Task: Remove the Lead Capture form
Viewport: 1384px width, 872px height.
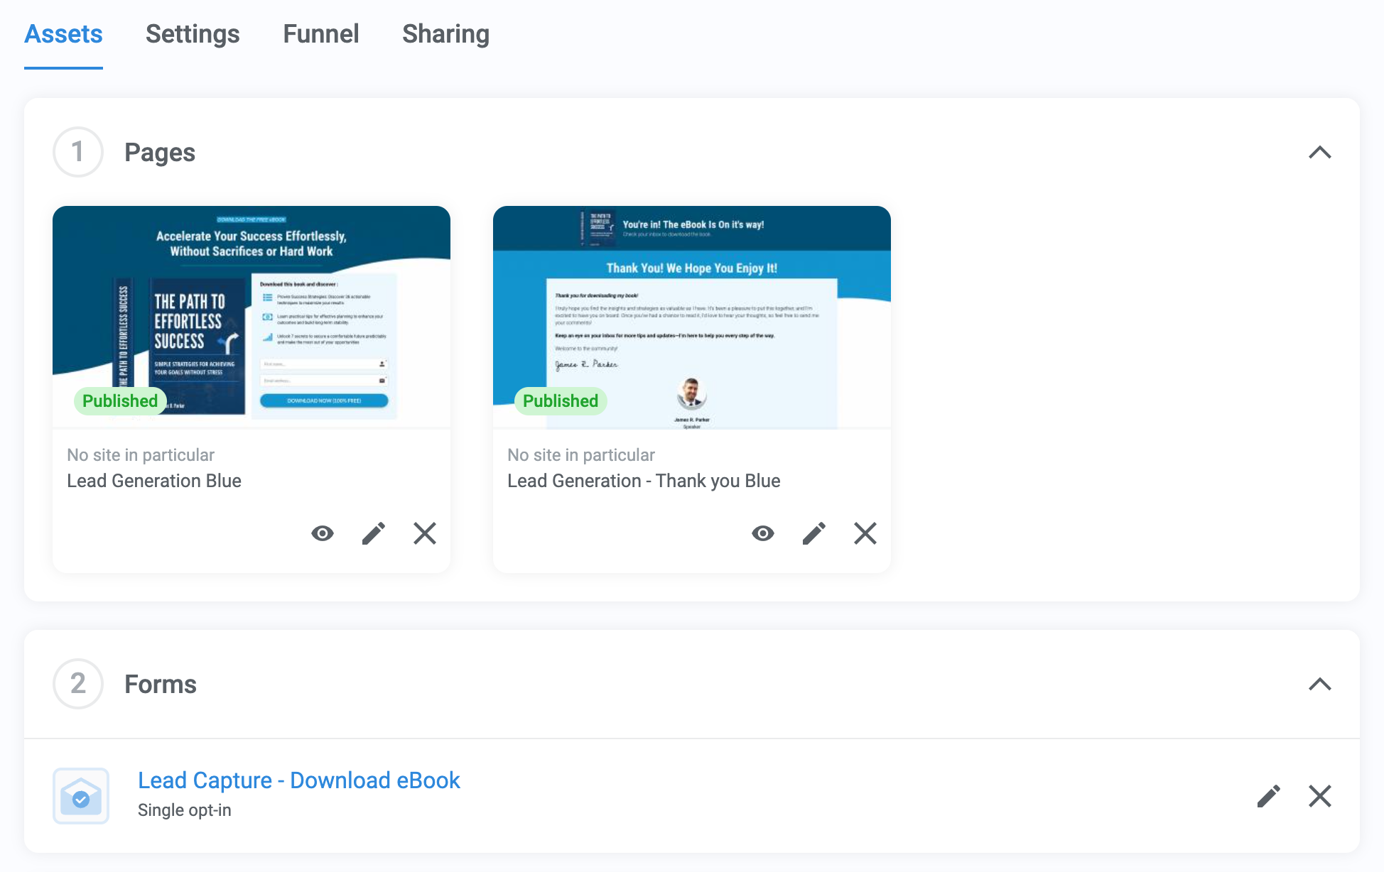Action: pyautogui.click(x=1320, y=796)
